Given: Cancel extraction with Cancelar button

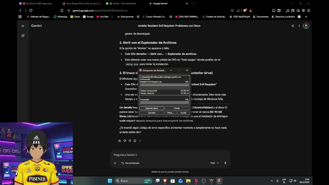Looking at the screenshot, I should coord(151,113).
